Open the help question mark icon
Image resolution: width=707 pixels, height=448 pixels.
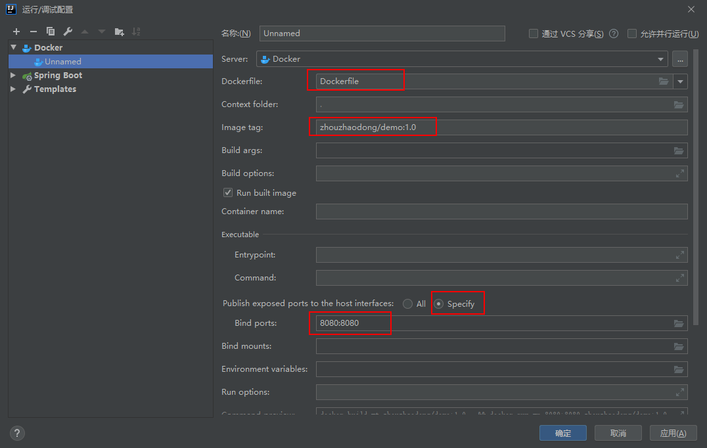18,433
